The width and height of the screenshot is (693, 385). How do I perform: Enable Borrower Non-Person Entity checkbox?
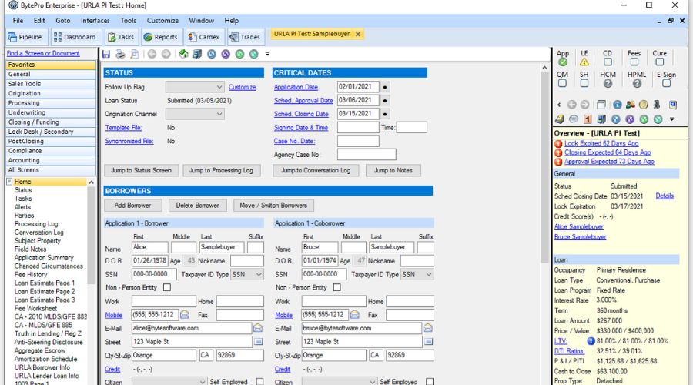tap(167, 288)
